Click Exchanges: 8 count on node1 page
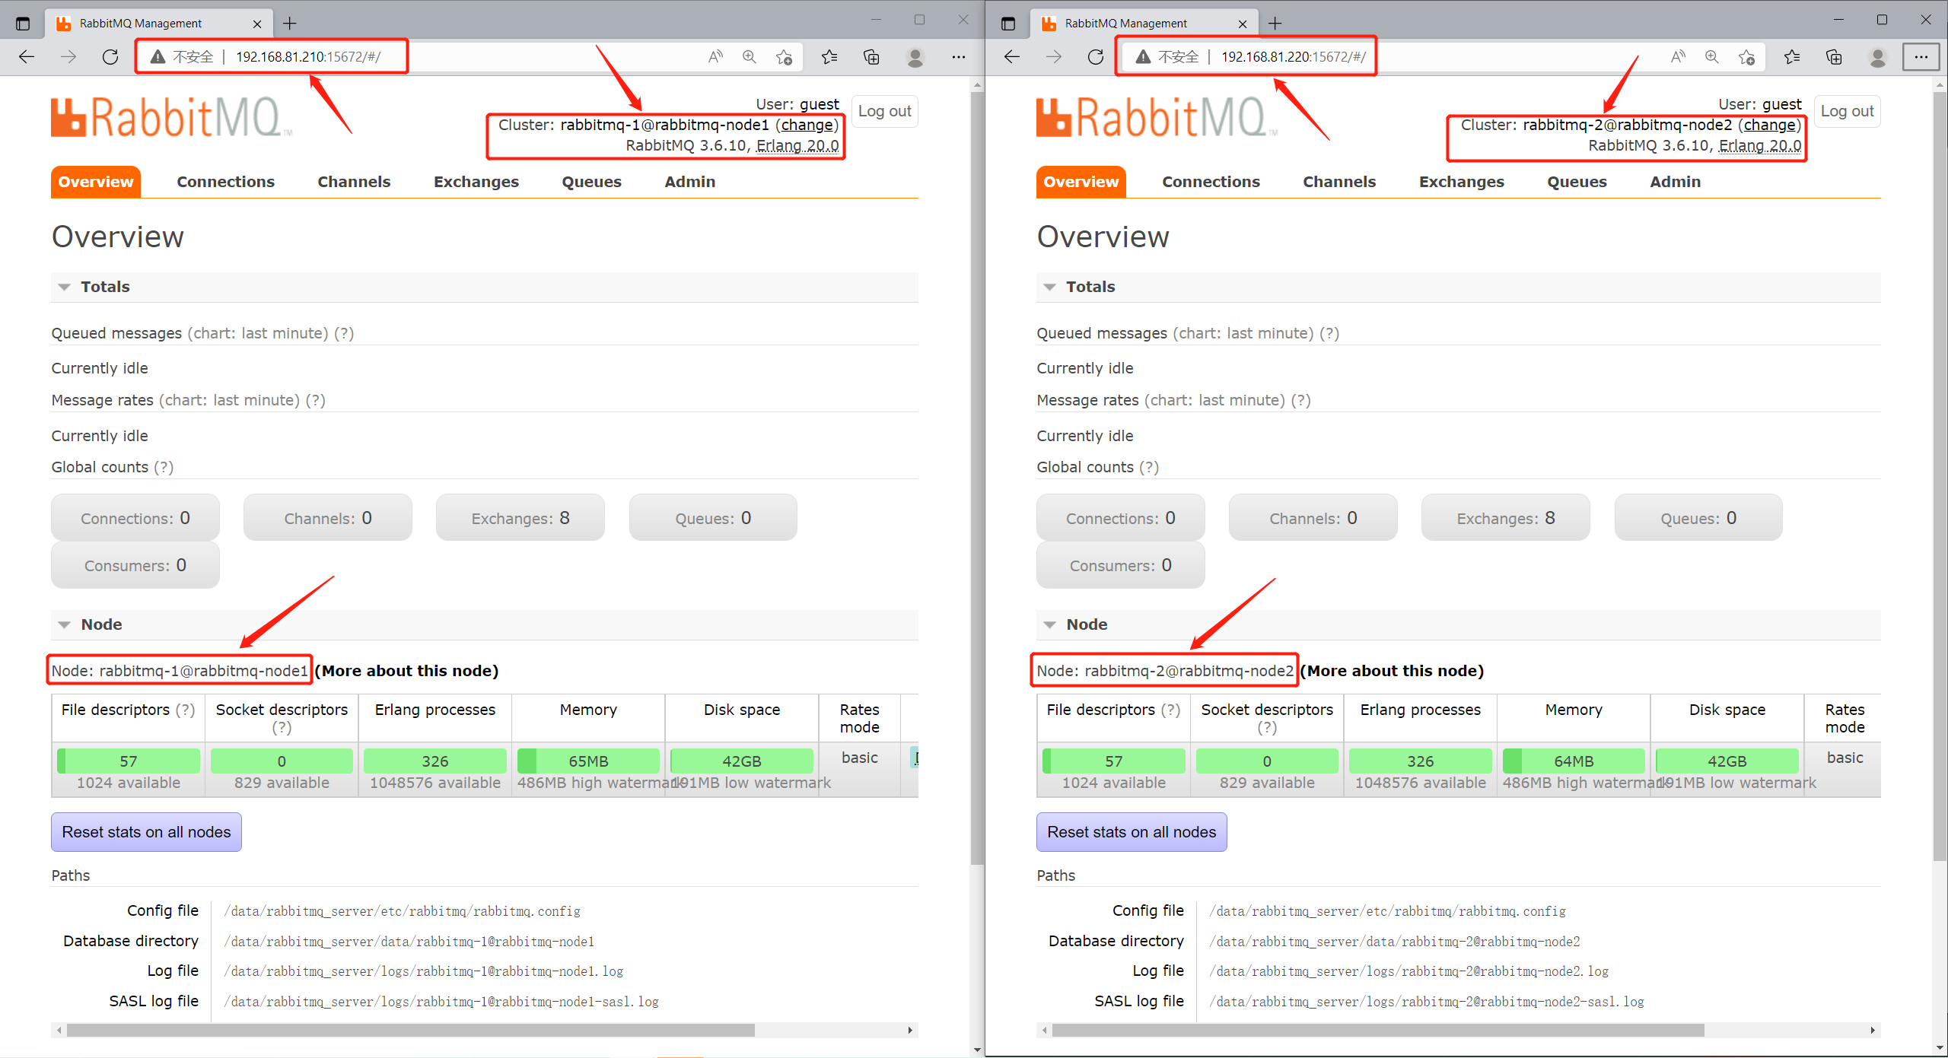 tap(520, 518)
